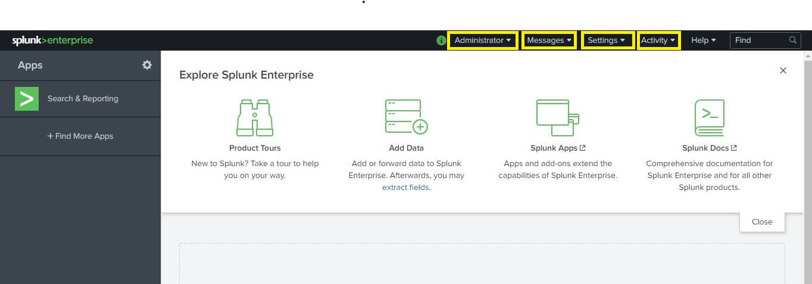This screenshot has width=812, height=284.
Task: Click the magnifier icon in Find box
Action: point(792,40)
